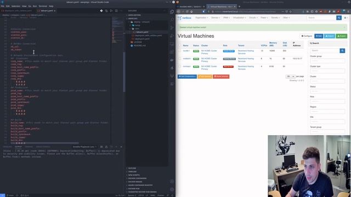
Task: Open the Accounts icon in VS Code activity bar
Action: click(172, 181)
